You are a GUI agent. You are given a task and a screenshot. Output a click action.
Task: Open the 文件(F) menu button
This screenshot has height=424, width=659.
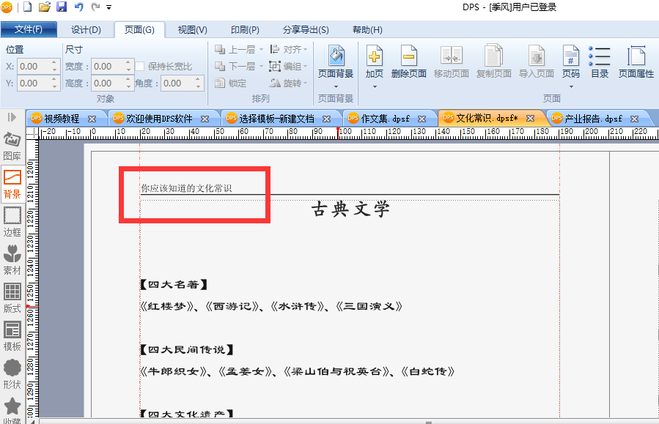pos(29,29)
